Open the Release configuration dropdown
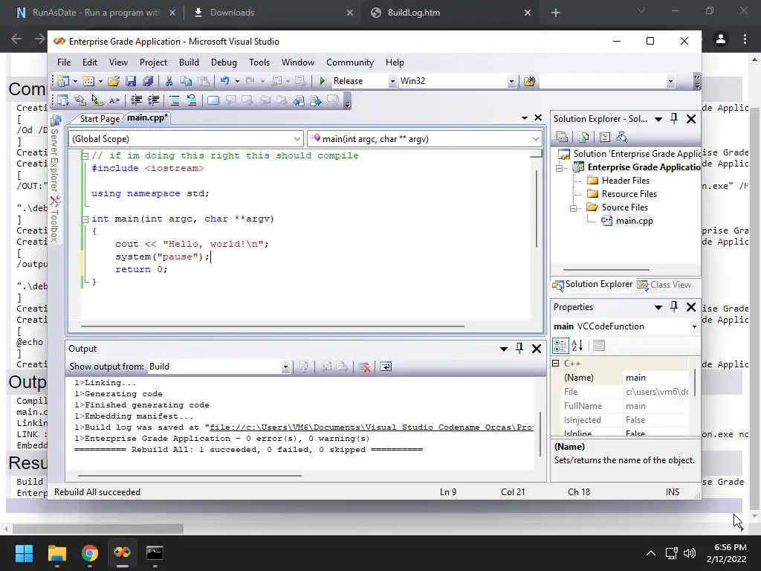 tap(392, 82)
